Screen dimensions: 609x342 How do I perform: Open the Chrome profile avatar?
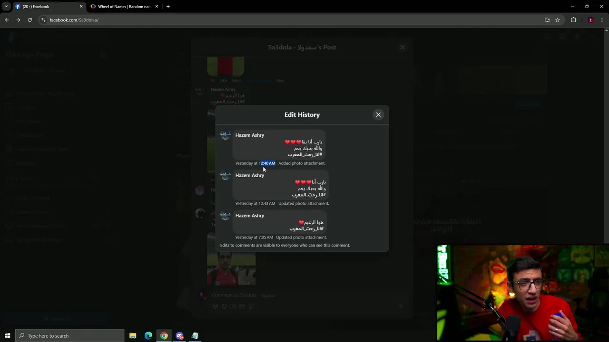(x=590, y=20)
